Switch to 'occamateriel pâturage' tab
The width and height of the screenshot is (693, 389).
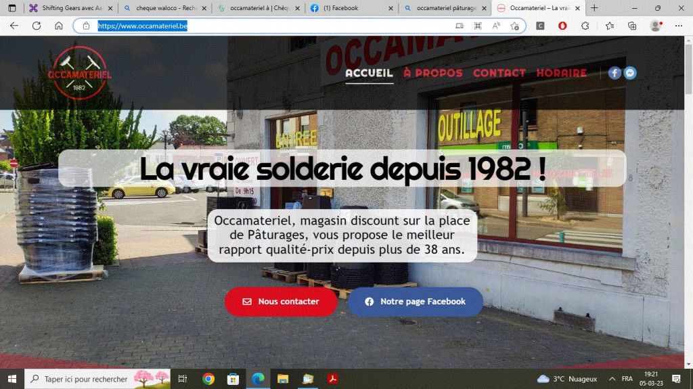click(x=445, y=8)
